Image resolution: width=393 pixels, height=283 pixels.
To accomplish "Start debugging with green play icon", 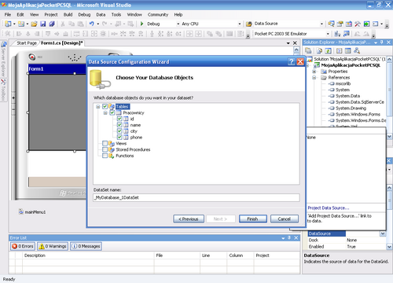I will point(141,24).
